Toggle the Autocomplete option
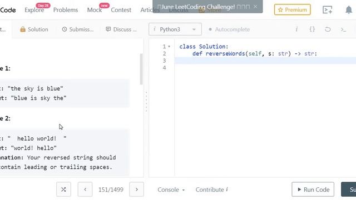This screenshot has width=356, height=200. (x=229, y=29)
